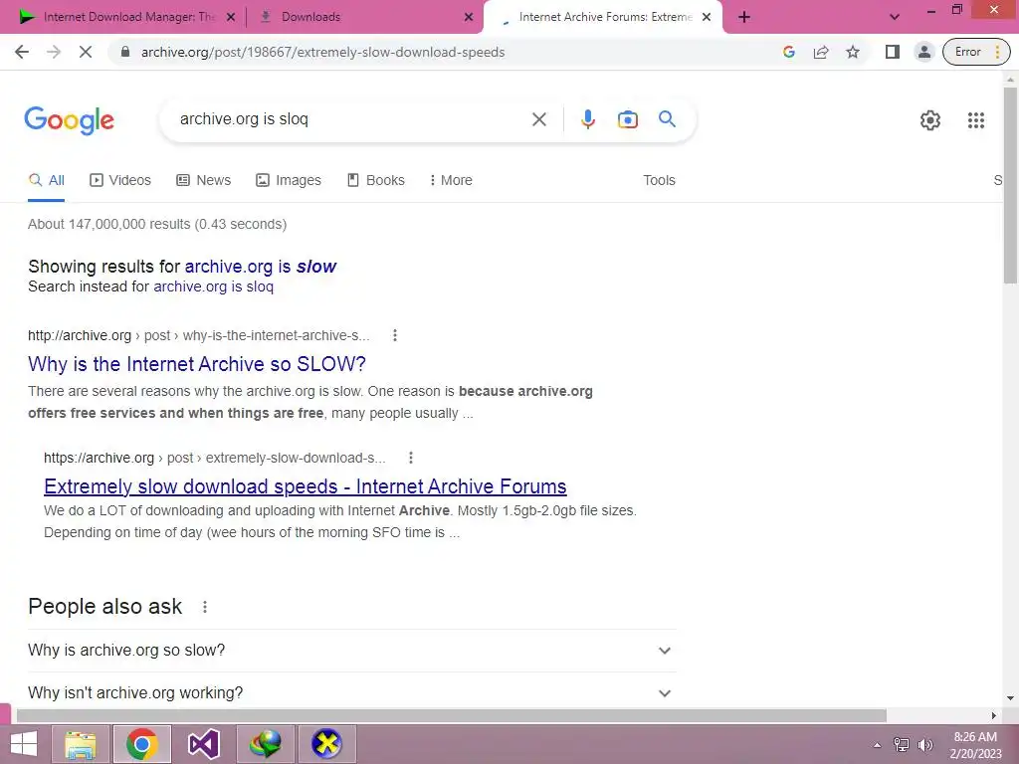The width and height of the screenshot is (1019, 764).
Task: Open People also ask options
Action: click(205, 607)
